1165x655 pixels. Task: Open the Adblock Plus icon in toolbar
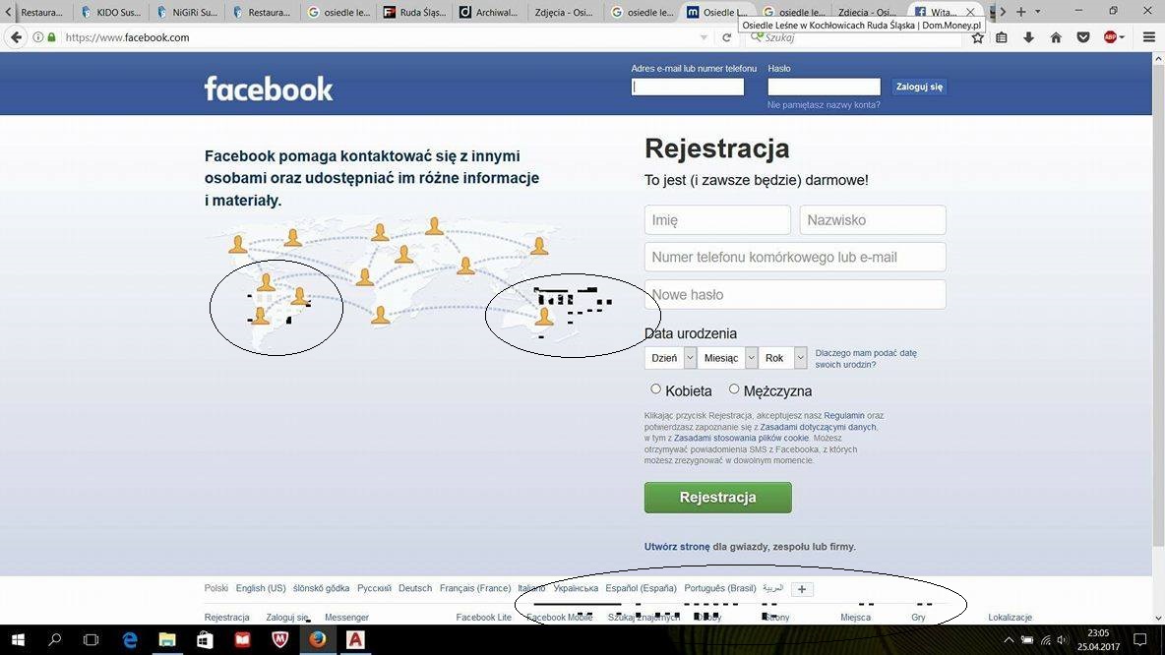click(1110, 36)
